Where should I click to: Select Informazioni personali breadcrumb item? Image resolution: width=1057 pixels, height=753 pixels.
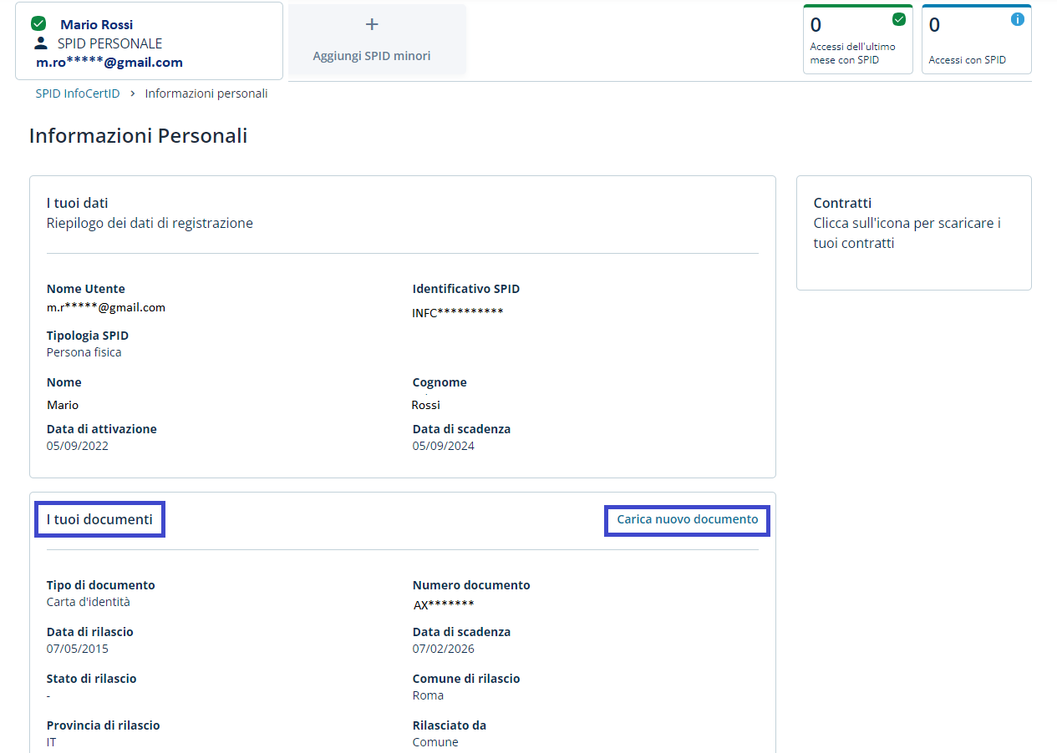click(x=206, y=93)
